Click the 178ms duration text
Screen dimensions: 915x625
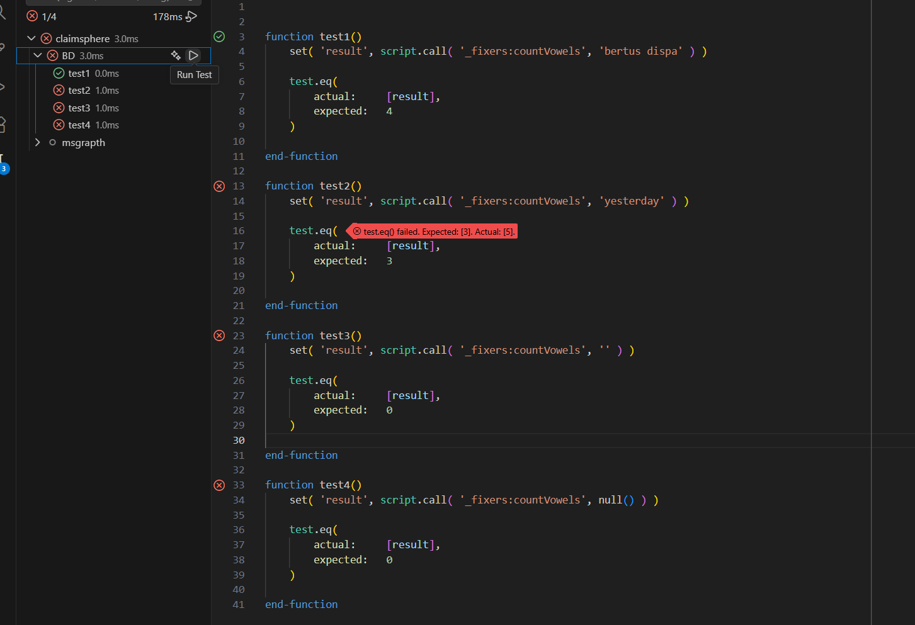click(168, 17)
